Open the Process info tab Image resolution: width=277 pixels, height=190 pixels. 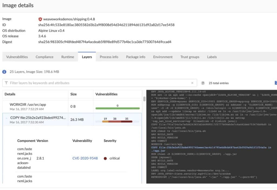pyautogui.click(x=109, y=57)
